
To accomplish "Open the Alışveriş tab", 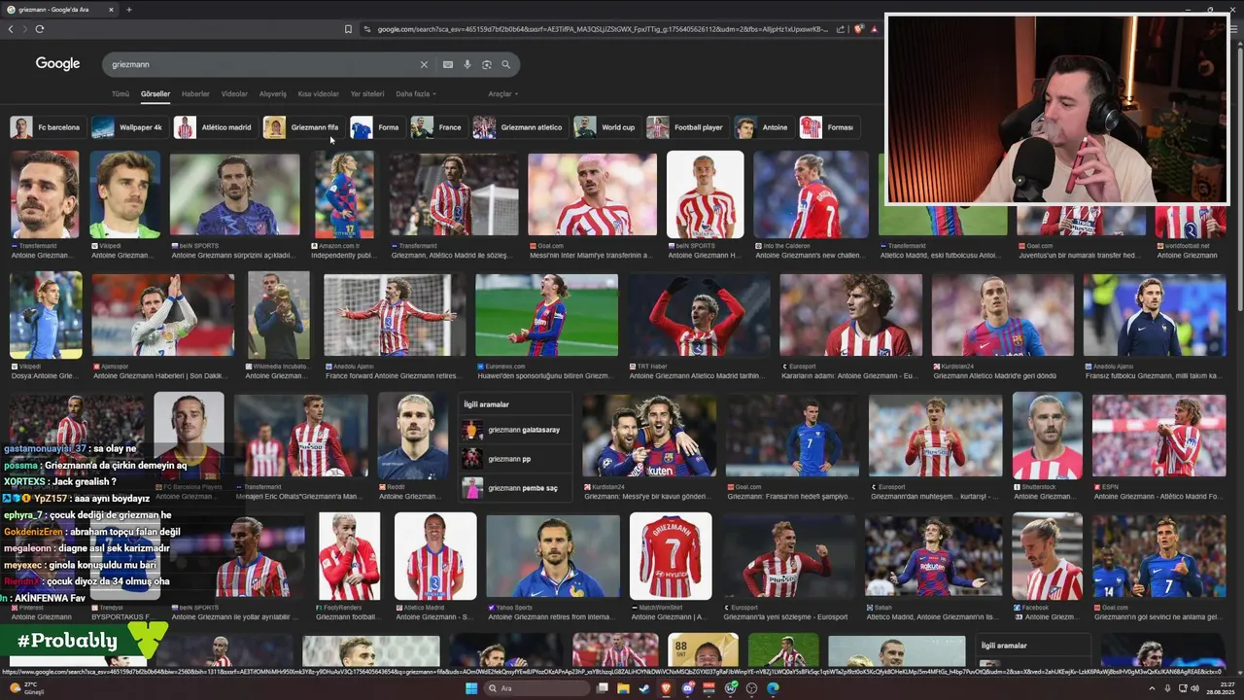I will point(273,94).
